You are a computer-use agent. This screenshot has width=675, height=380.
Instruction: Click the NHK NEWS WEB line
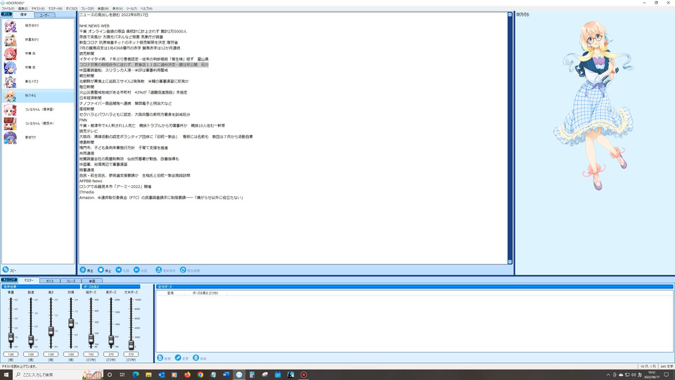pyautogui.click(x=94, y=26)
